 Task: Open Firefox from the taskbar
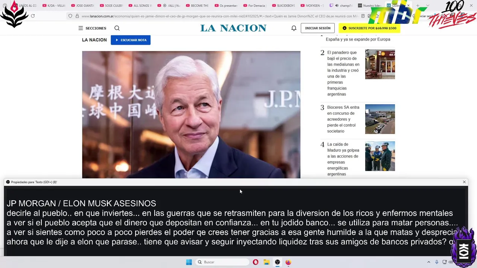[288, 262]
